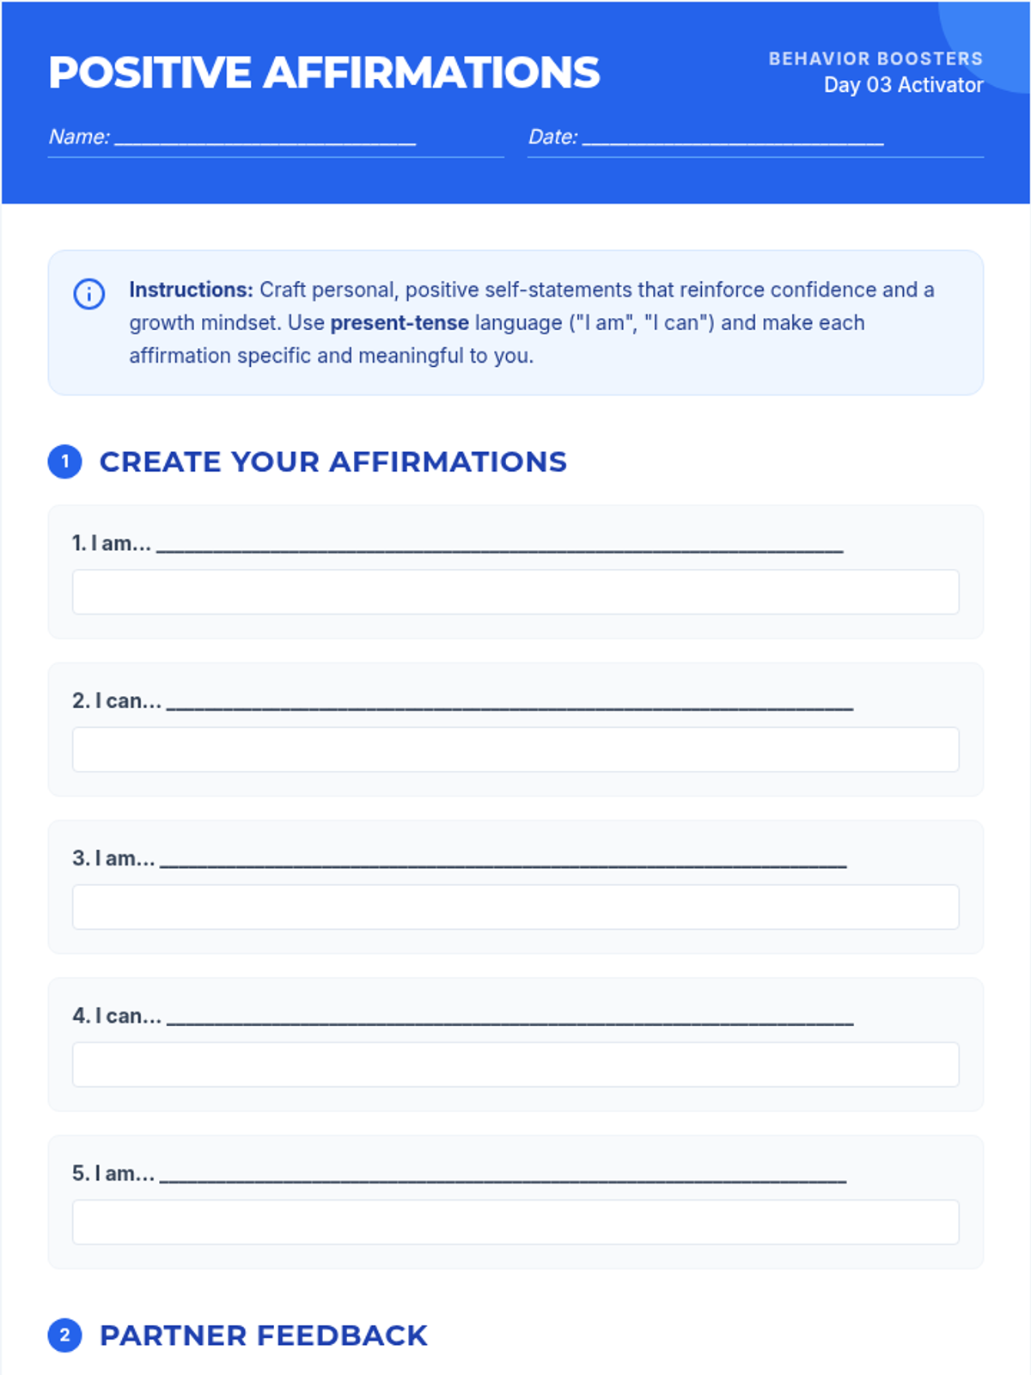The image size is (1031, 1375).
Task: Click the Positive Affirmations title
Action: [324, 72]
